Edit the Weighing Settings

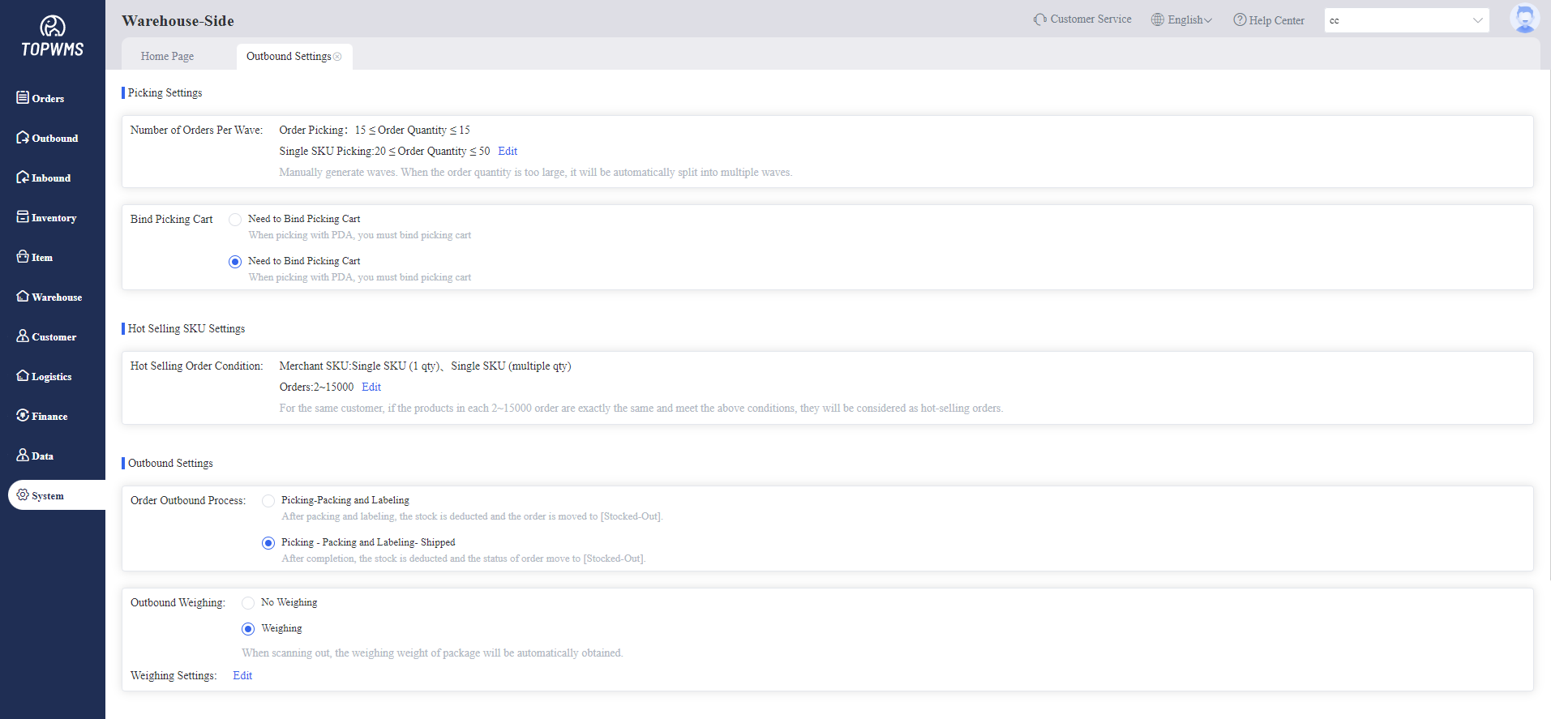[242, 676]
